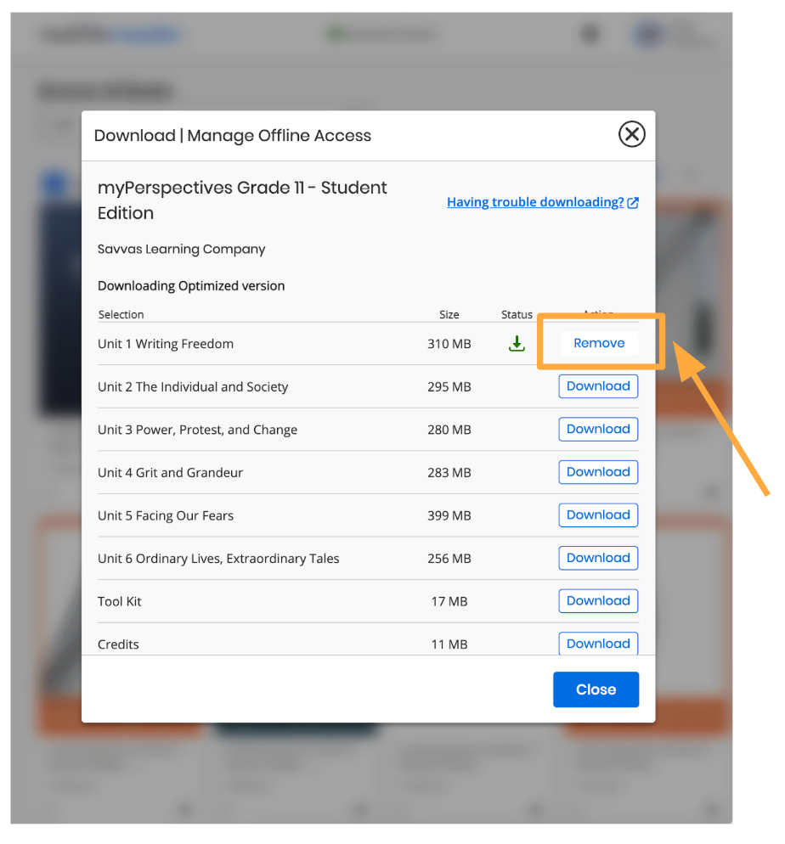Download the Tool Kit section
This screenshot has height=844, width=785.
598,601
